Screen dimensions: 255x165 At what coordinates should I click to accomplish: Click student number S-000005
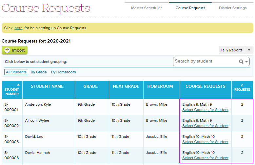point(11,139)
